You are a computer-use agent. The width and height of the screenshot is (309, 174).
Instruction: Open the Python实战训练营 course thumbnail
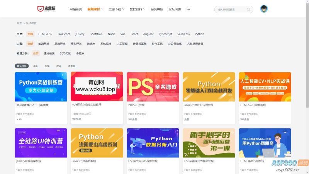point(41,87)
